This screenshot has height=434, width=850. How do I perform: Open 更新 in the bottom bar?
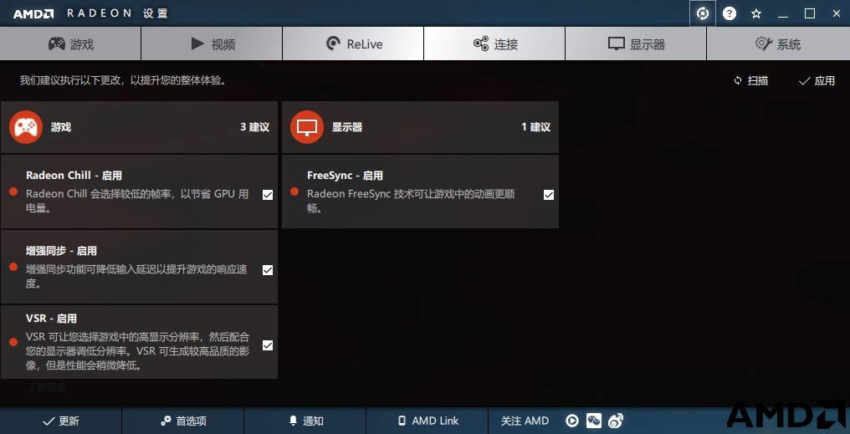pyautogui.click(x=61, y=421)
